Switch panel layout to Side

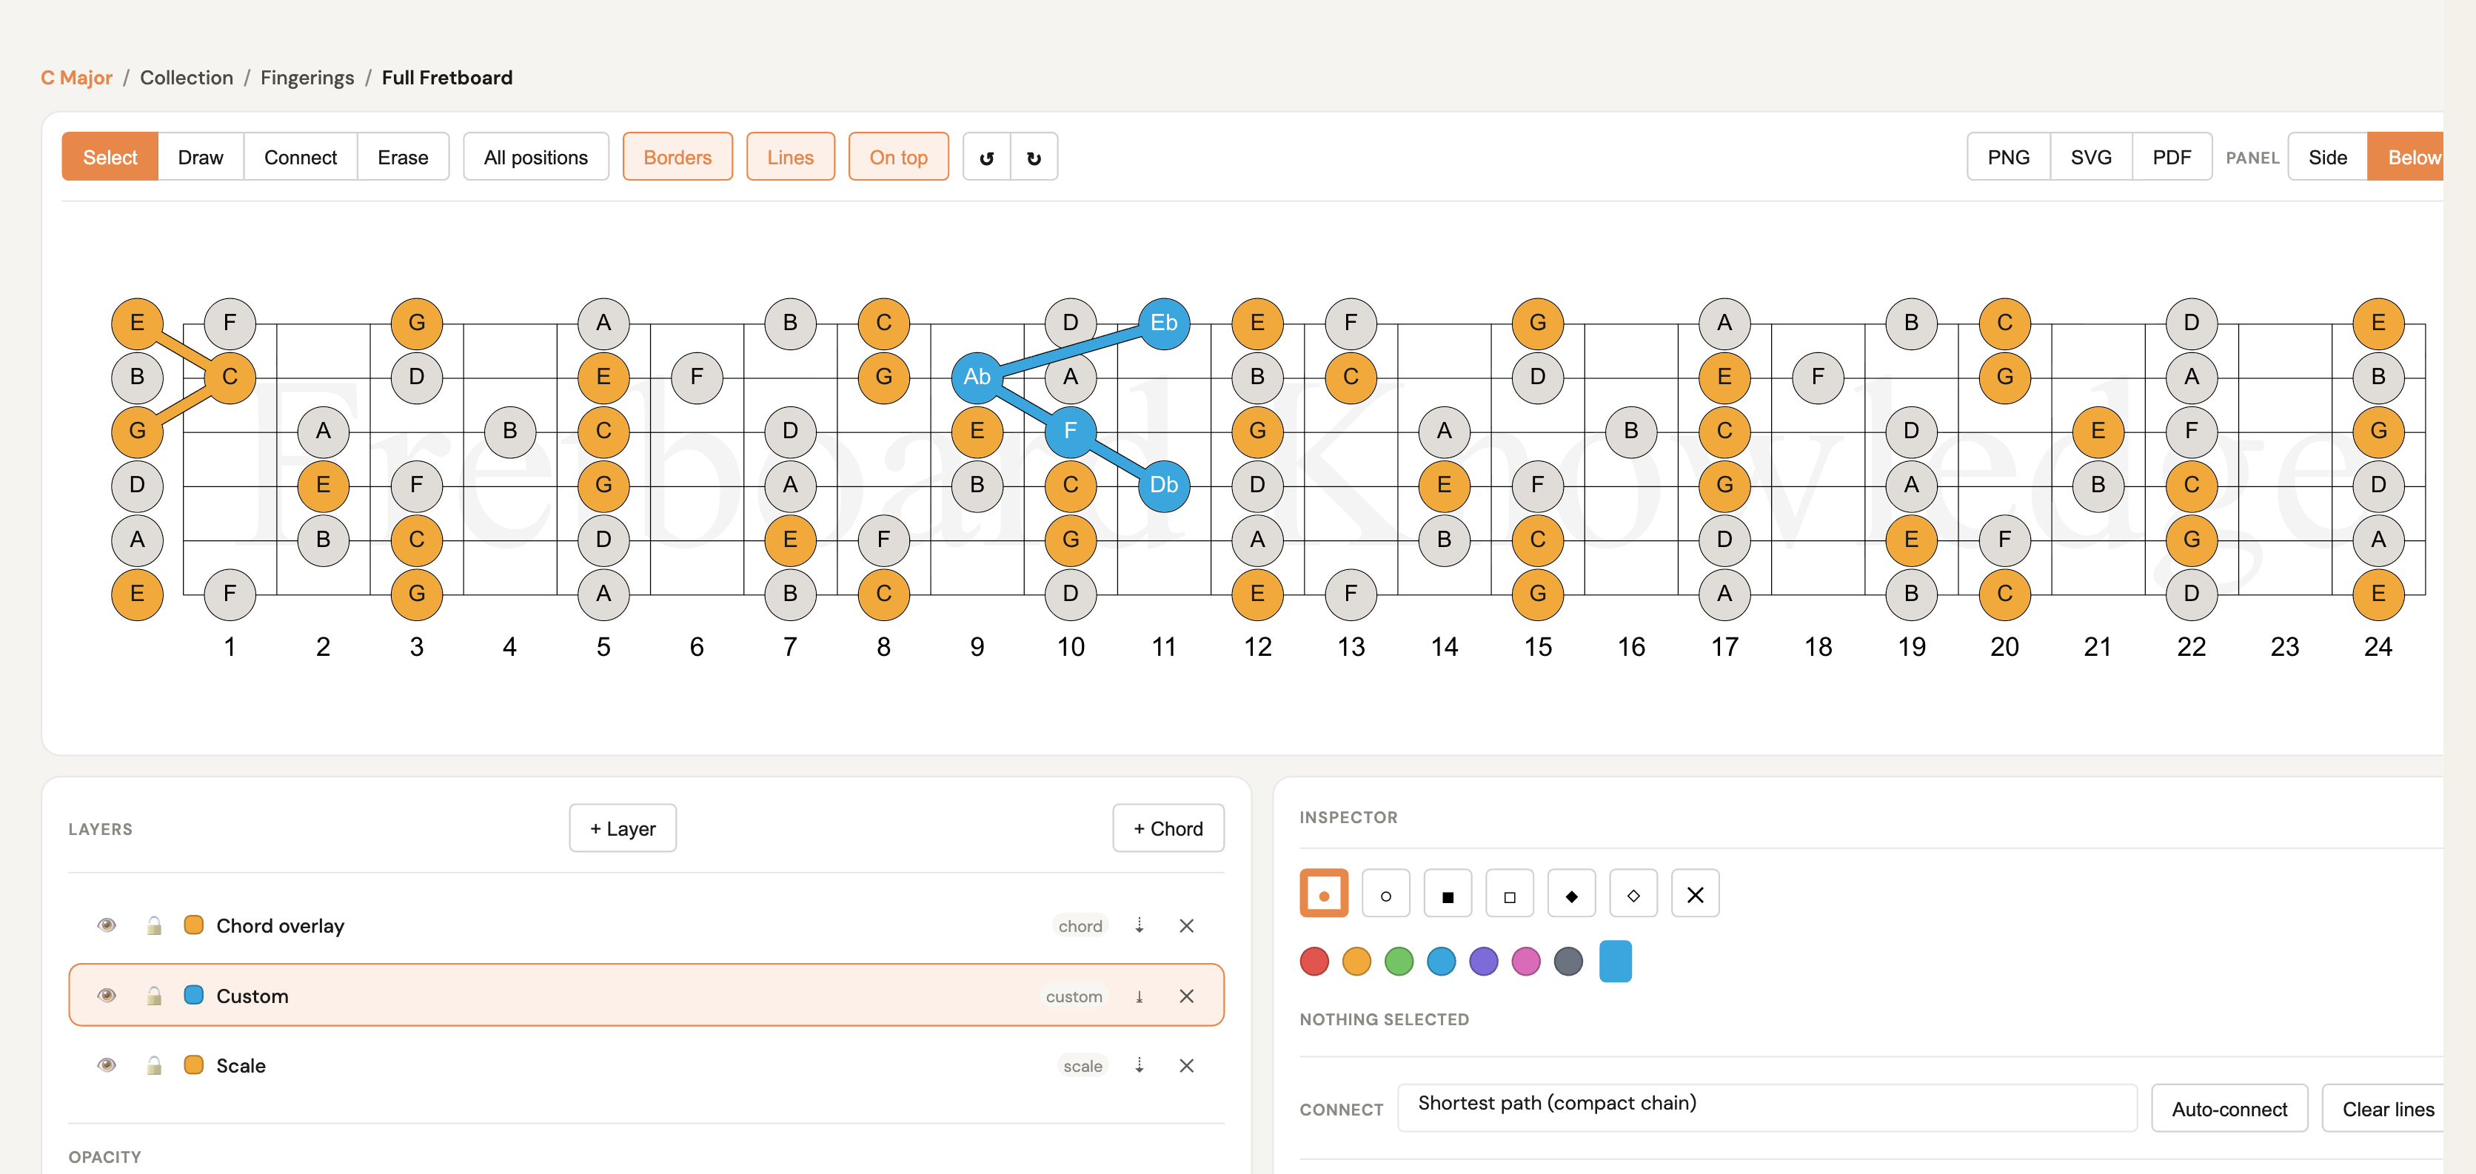point(2327,158)
